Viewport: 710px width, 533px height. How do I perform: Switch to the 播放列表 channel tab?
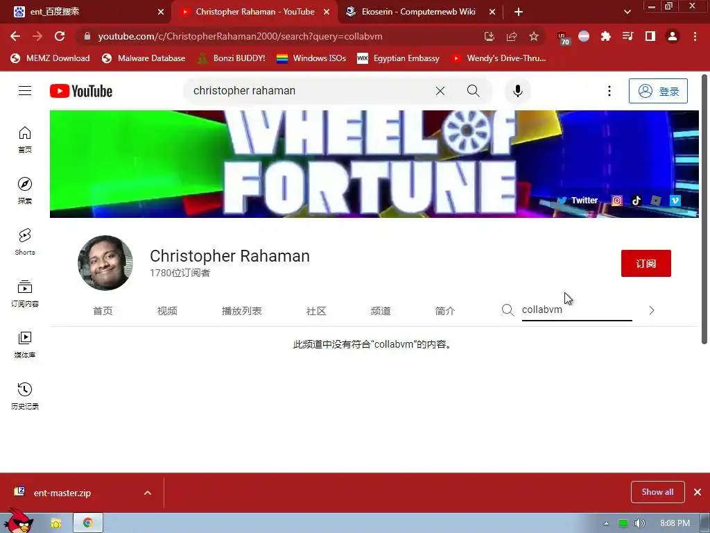(242, 311)
